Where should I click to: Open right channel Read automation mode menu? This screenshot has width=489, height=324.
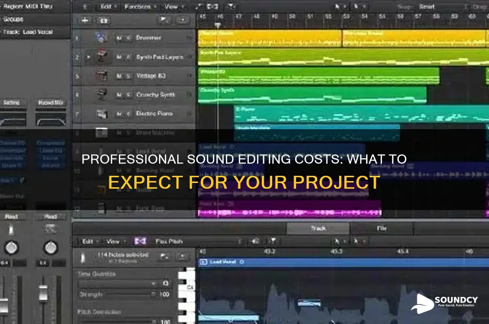50,216
